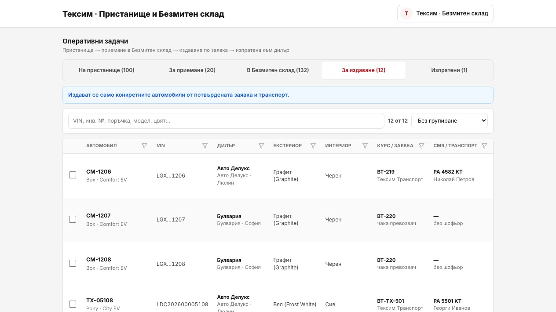
Task: Click exterior Графит (Graphite) in CM-1206 row
Action: pyautogui.click(x=286, y=176)
